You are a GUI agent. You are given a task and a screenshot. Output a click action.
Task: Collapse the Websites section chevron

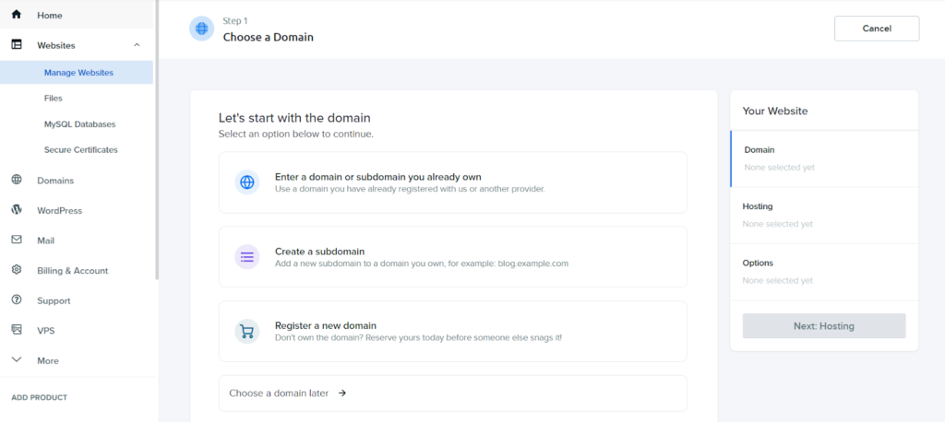coord(137,45)
